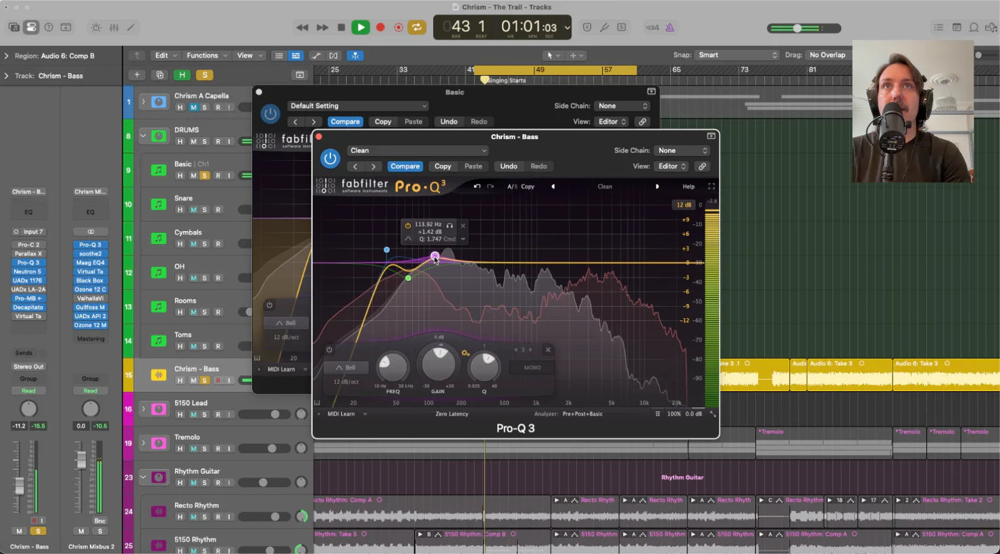Click the Pro-Q 3 GAIN knob
1000x554 pixels.
[439, 363]
